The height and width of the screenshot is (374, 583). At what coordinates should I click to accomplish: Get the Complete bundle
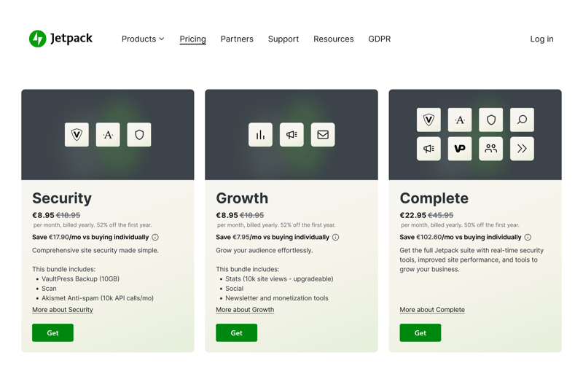pos(420,333)
